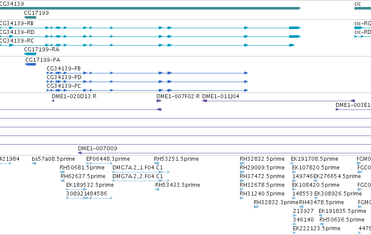Click the CG34139-RC transcript track

(x=147, y=45)
